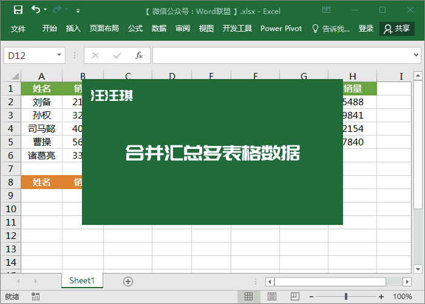Screen dimensions: 425x304
Task: Click the Select All corner triangle
Action: pyautogui.click(x=15, y=76)
